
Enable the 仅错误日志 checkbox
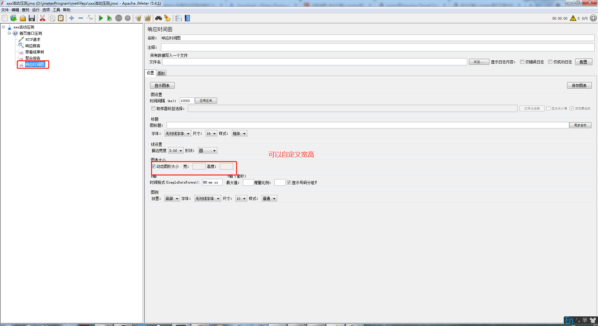[x=522, y=62]
